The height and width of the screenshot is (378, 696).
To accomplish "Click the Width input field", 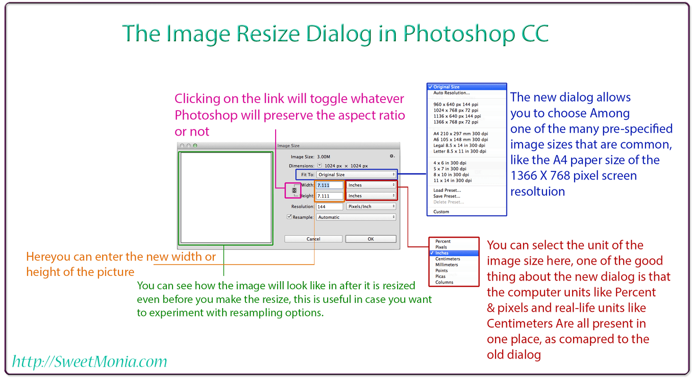I will click(x=330, y=185).
